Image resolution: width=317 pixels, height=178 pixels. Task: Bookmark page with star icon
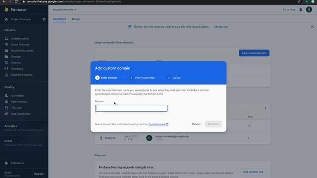pos(299,1)
